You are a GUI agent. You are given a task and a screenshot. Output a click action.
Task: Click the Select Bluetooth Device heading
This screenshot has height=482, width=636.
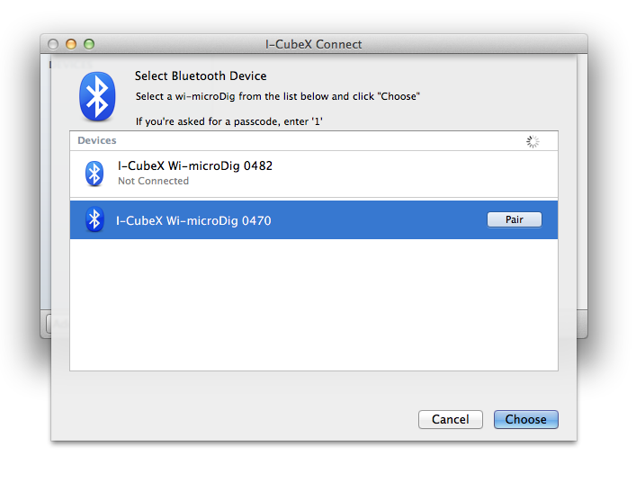(x=201, y=76)
